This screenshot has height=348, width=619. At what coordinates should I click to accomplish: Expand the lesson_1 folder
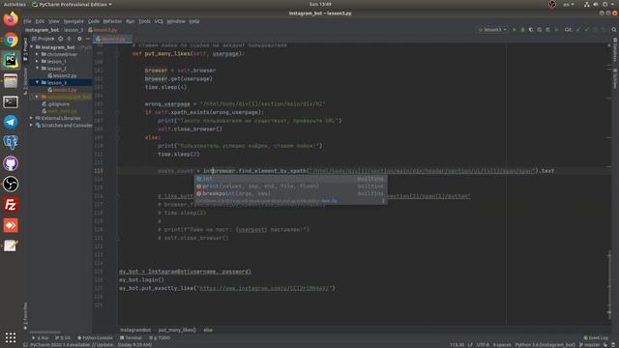(38, 61)
